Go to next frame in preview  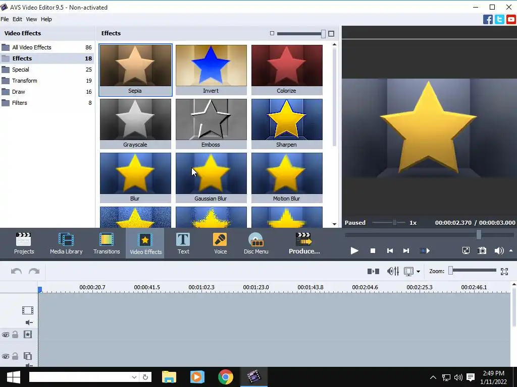(x=406, y=251)
